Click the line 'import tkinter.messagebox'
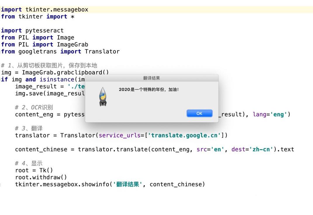The width and height of the screenshot is (313, 215). 45,10
